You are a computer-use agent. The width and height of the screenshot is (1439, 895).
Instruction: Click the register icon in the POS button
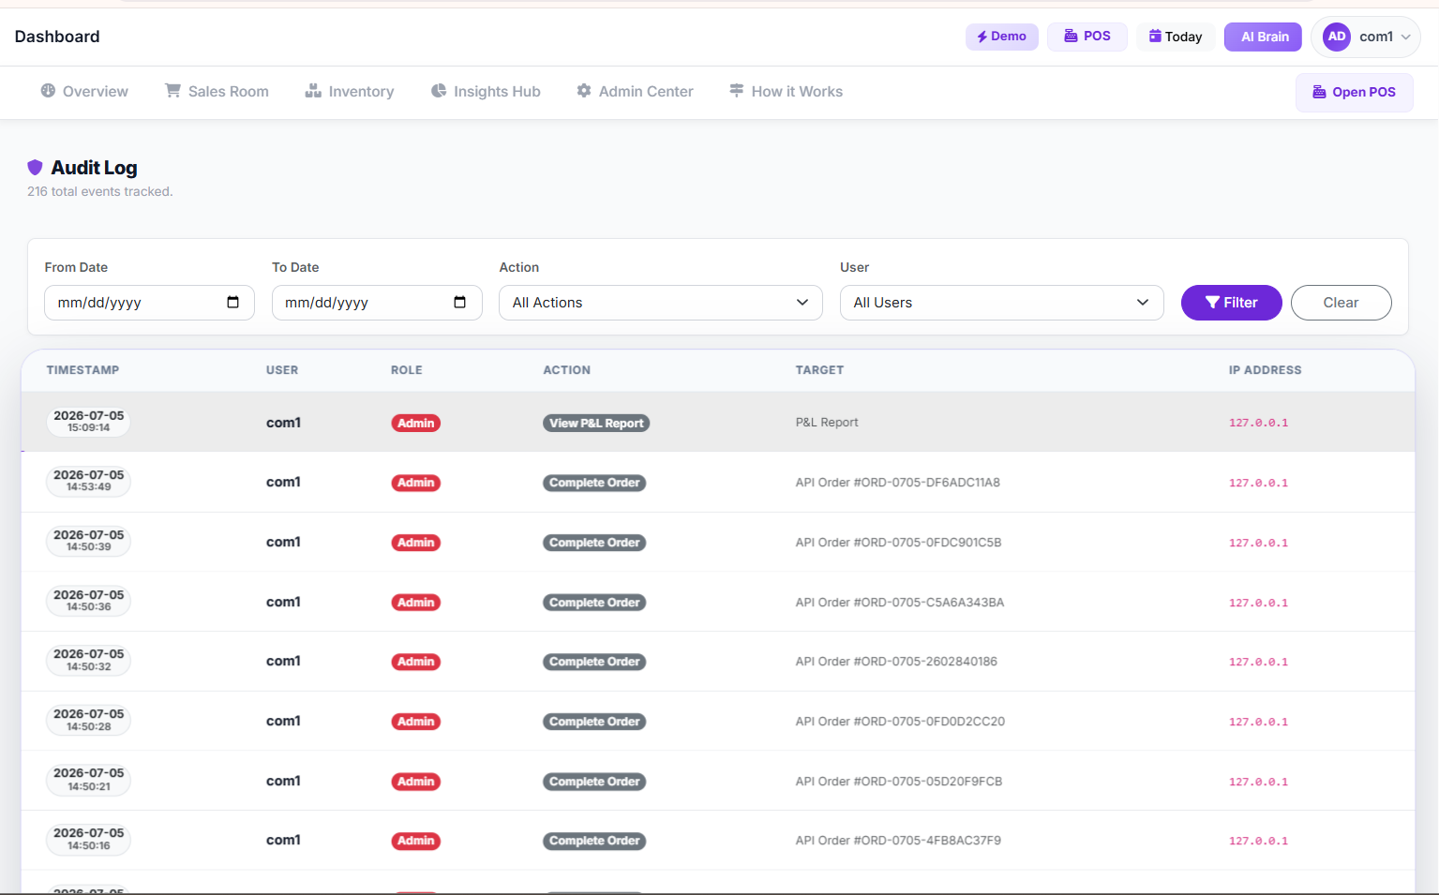pos(1071,36)
